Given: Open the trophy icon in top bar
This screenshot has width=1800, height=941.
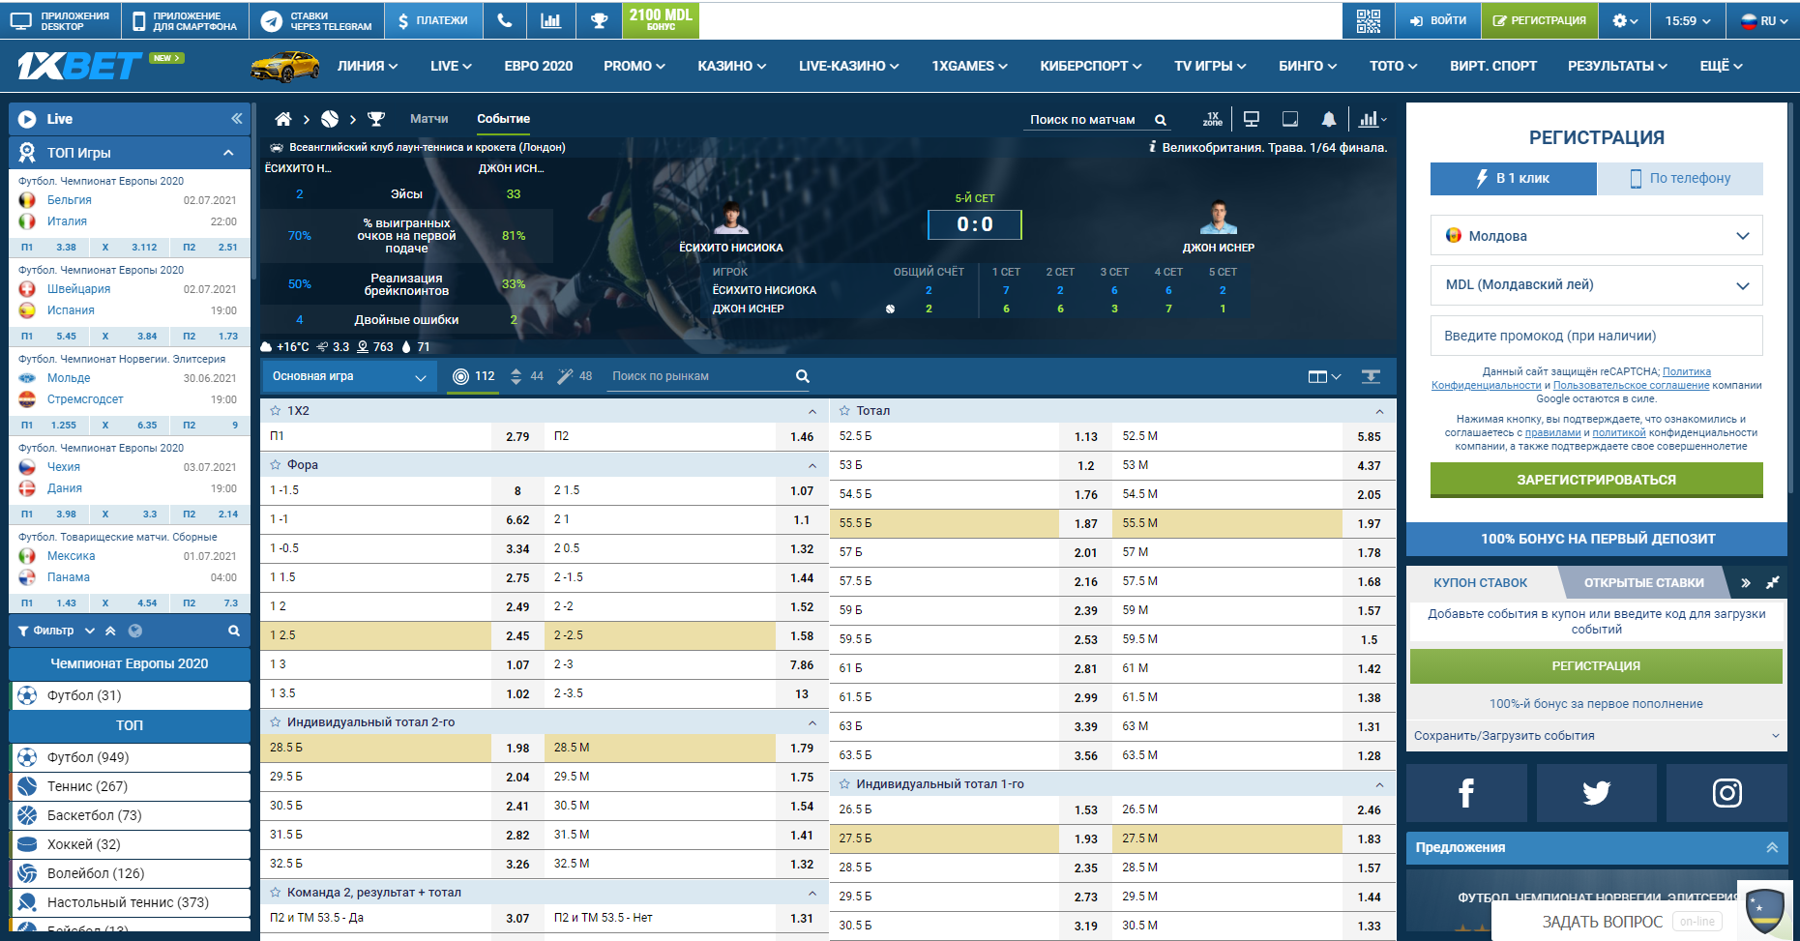Looking at the screenshot, I should (x=599, y=20).
